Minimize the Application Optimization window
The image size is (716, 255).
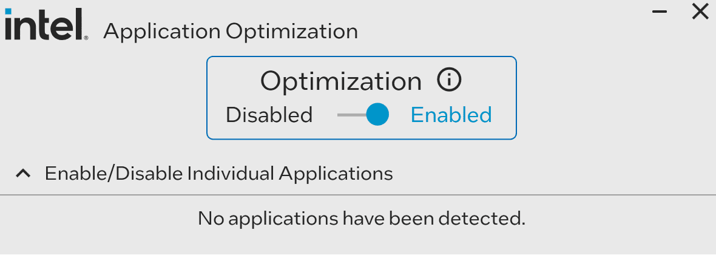[661, 12]
